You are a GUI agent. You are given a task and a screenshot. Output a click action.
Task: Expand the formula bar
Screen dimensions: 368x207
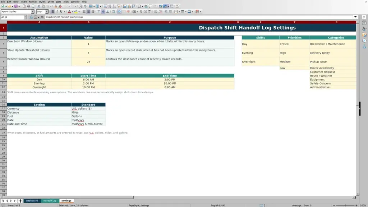[x=355, y=17]
